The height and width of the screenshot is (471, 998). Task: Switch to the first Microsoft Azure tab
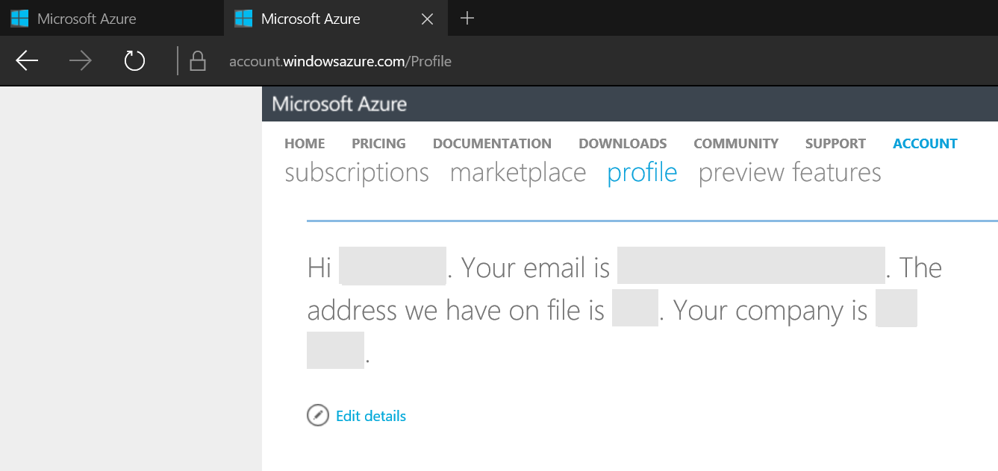point(87,19)
